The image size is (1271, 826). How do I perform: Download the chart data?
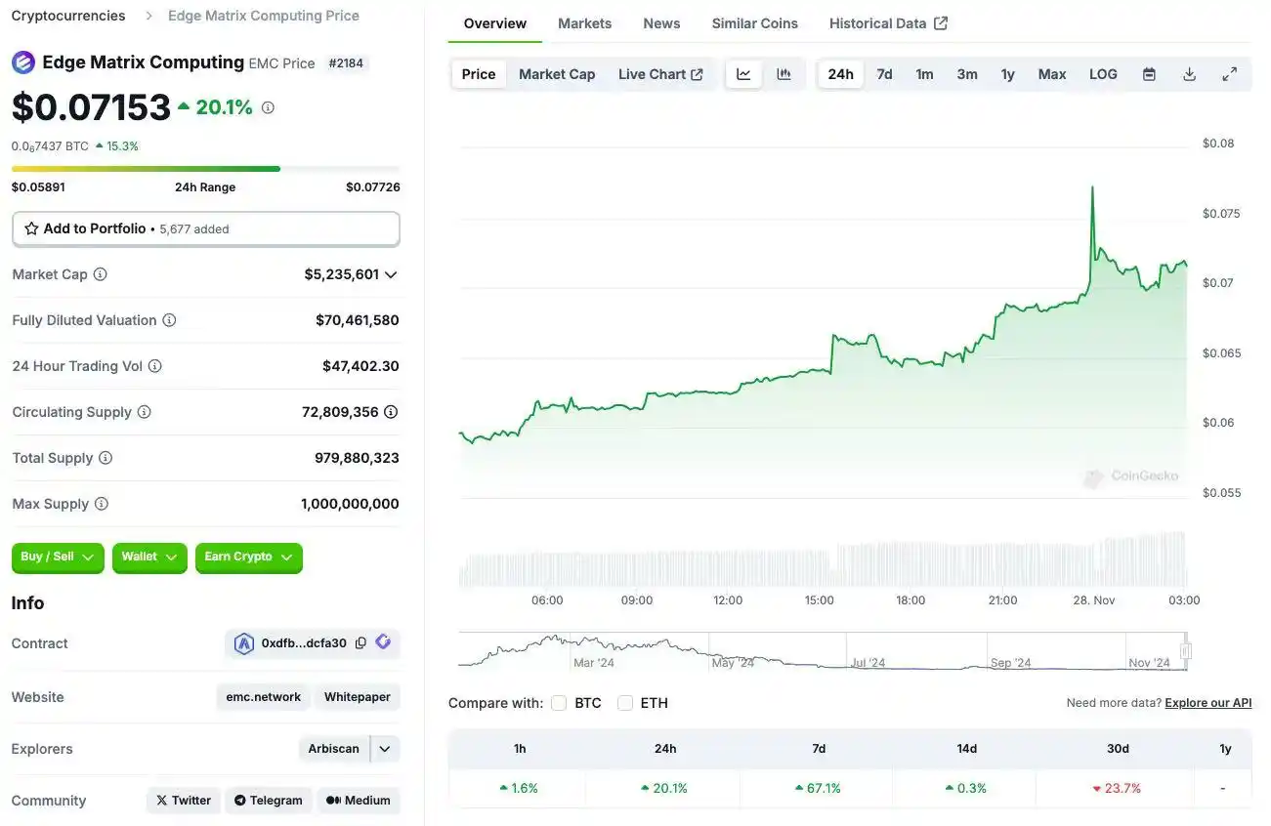point(1189,74)
